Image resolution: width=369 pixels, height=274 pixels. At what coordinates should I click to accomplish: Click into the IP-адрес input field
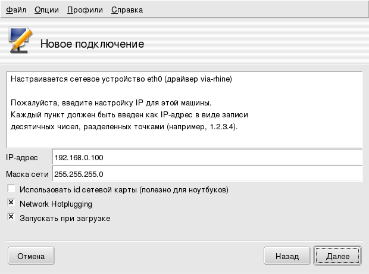click(207, 157)
